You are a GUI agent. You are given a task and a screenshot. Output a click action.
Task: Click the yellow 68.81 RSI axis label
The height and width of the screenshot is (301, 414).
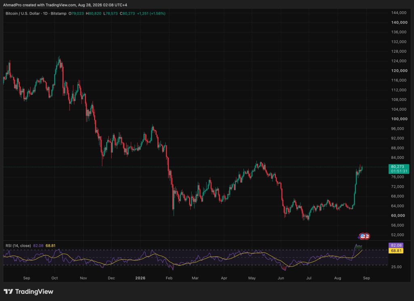click(x=396, y=251)
